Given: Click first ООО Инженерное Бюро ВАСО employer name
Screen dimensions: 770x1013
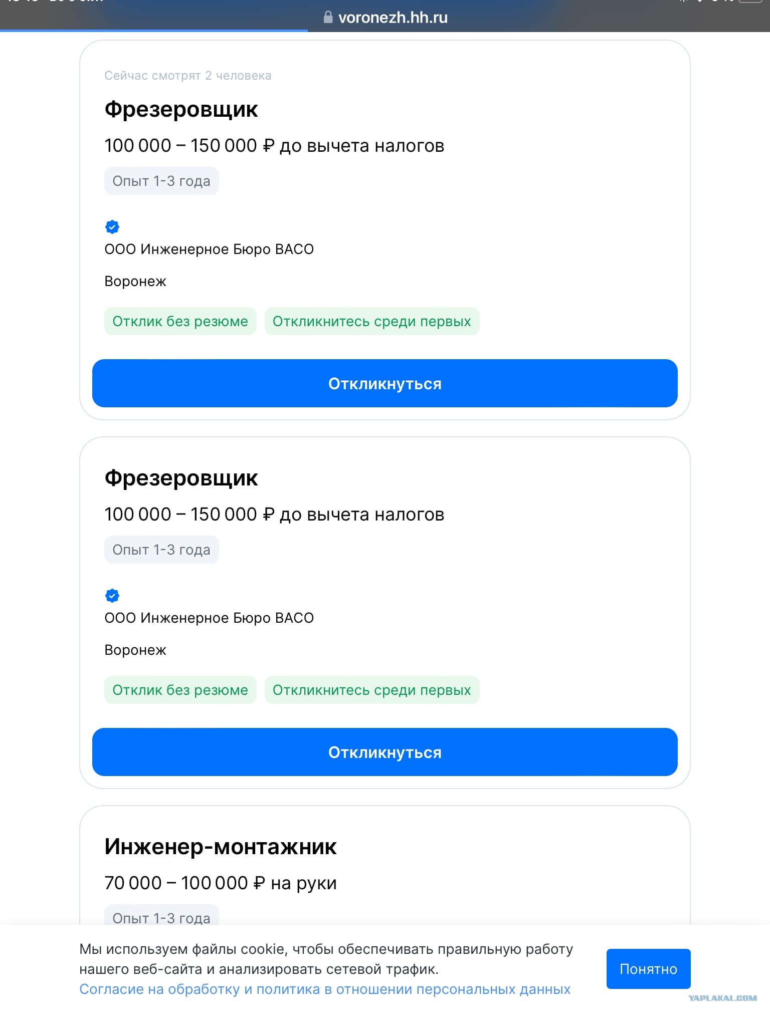Looking at the screenshot, I should [x=209, y=249].
